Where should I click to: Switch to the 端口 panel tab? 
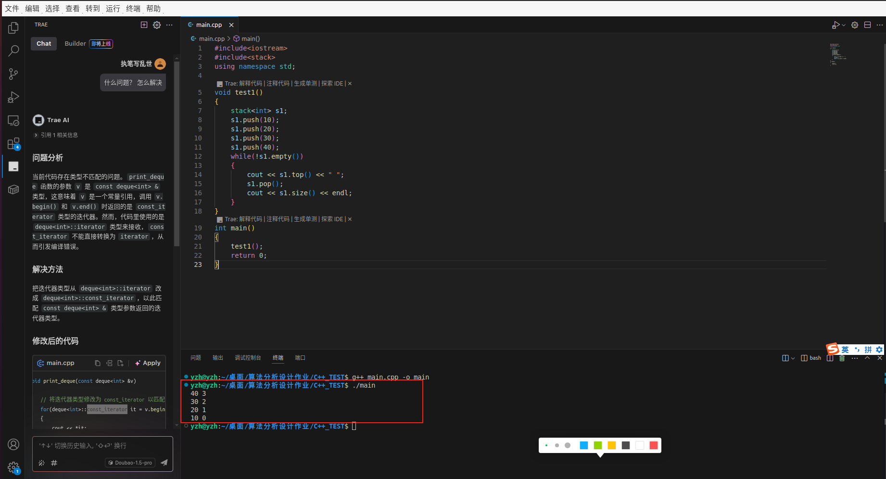pyautogui.click(x=300, y=358)
